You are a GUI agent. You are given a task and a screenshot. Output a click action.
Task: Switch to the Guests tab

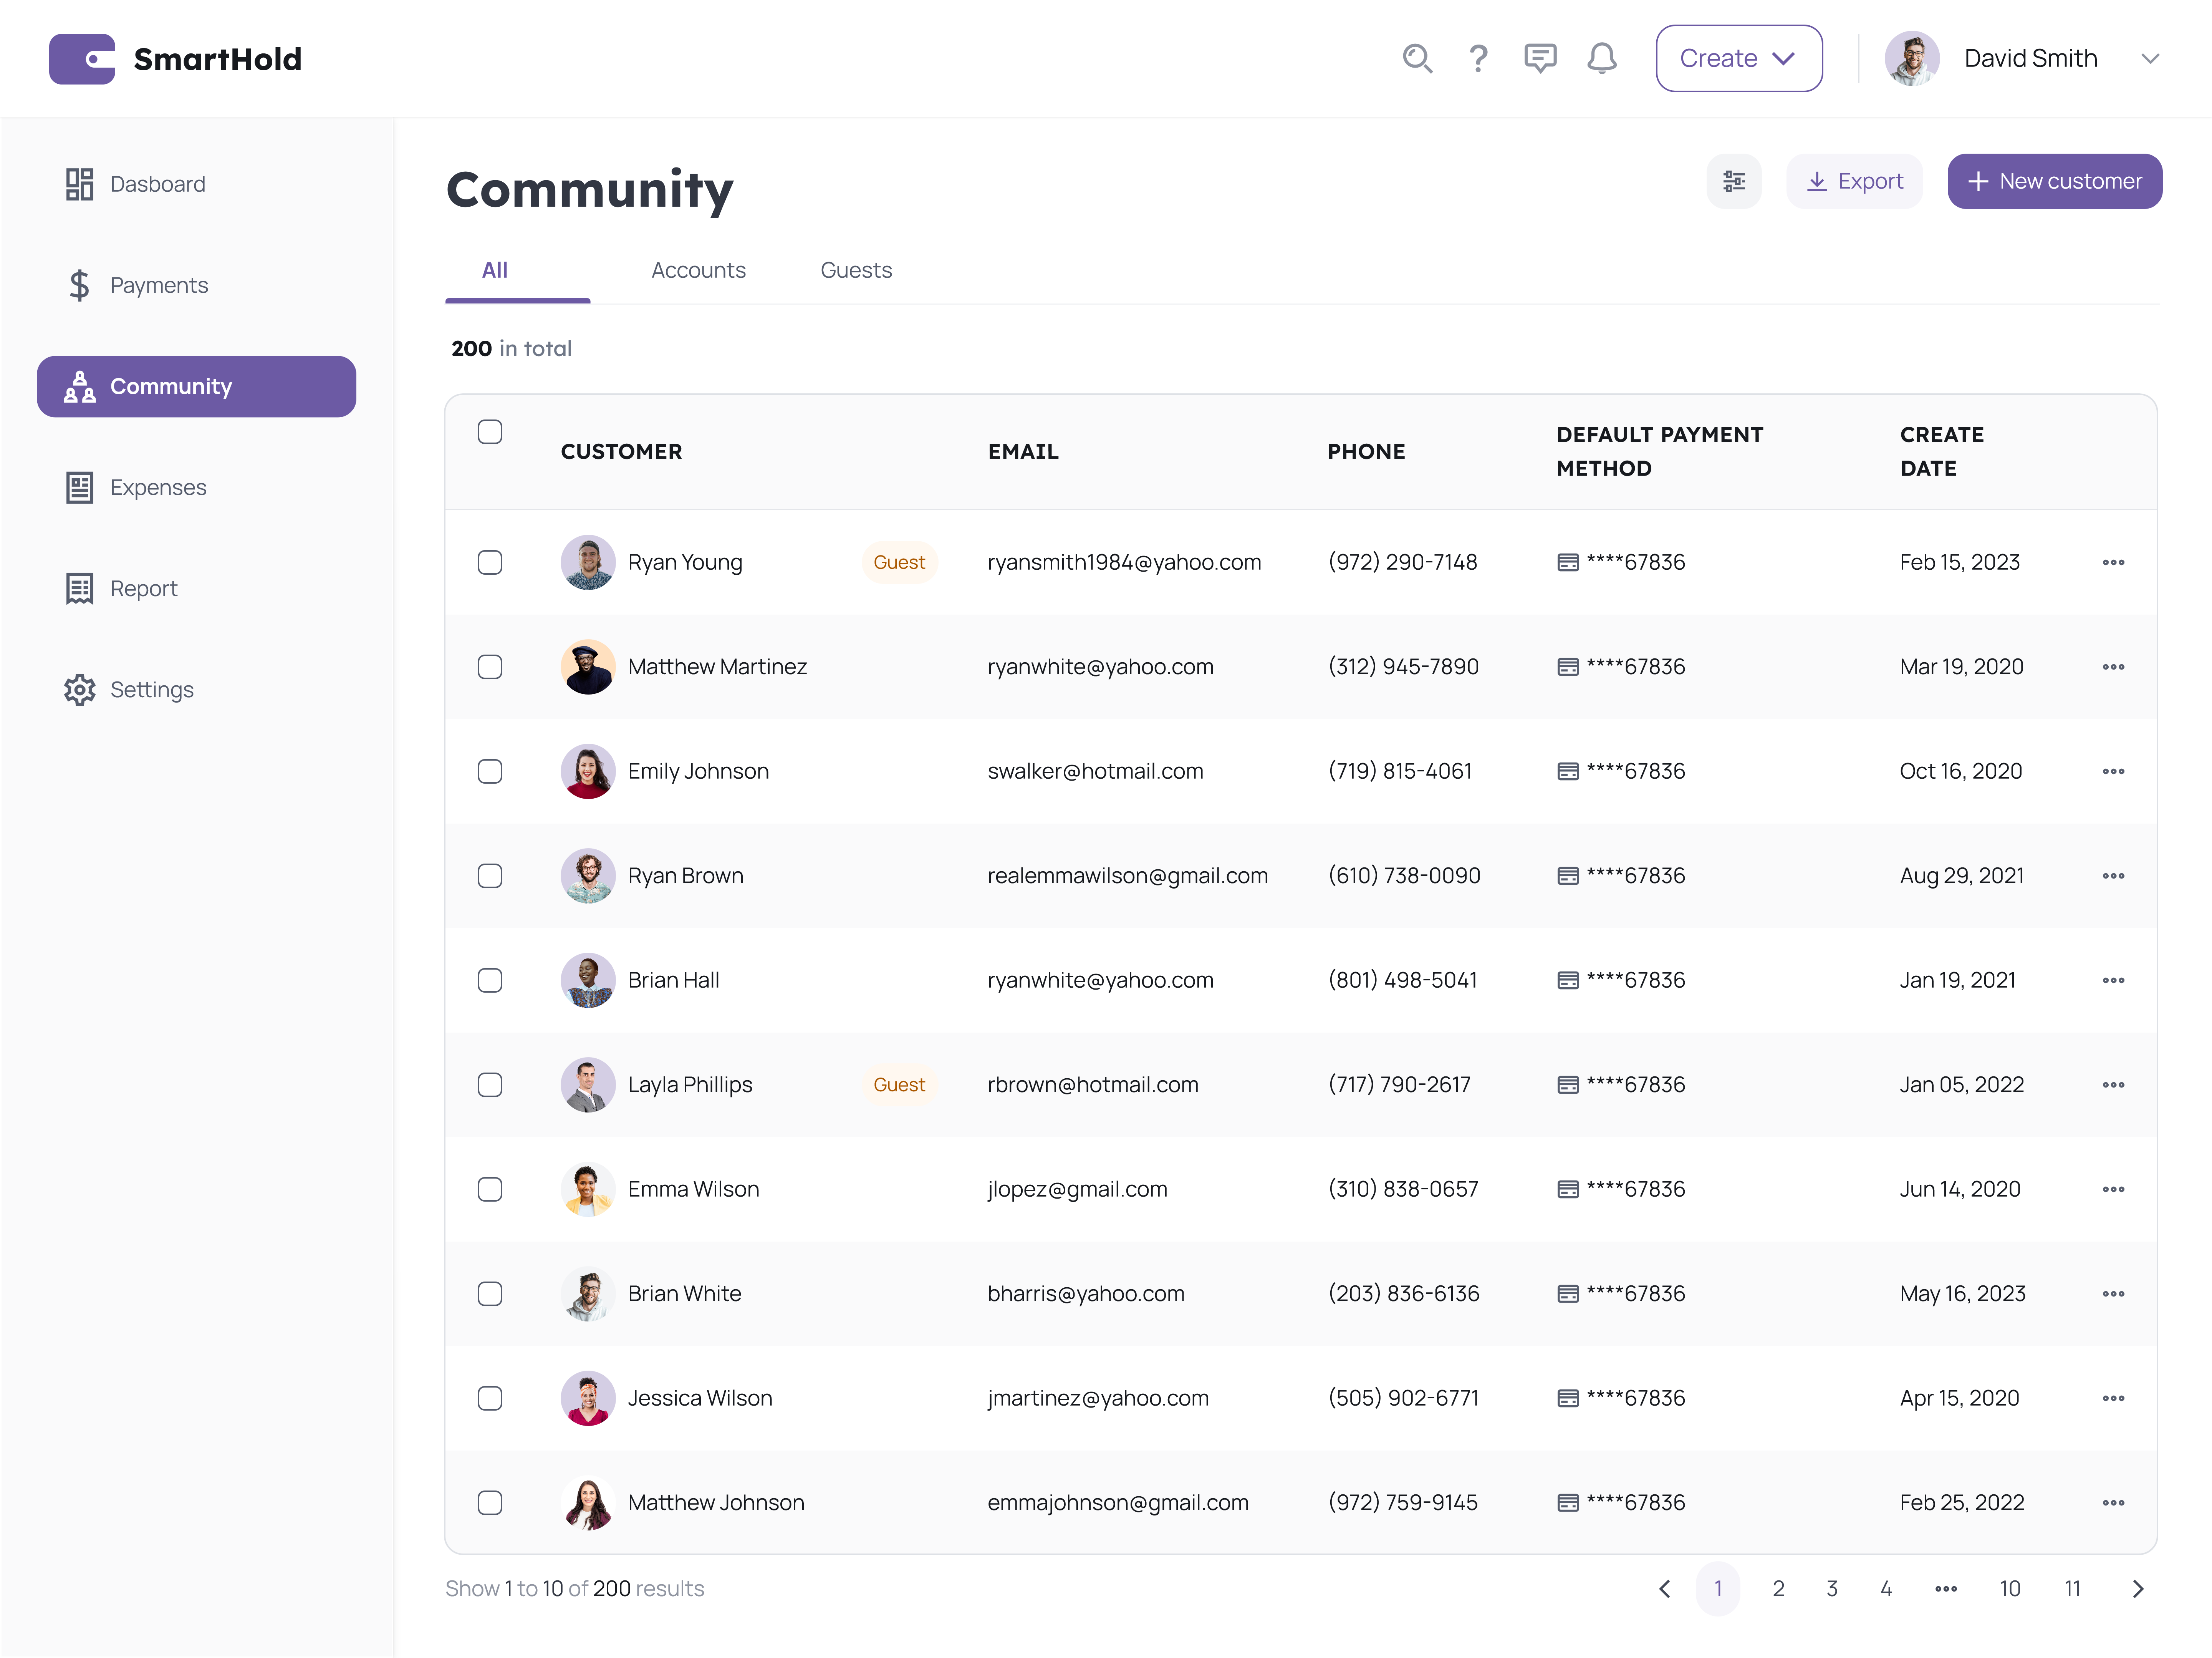tap(856, 270)
